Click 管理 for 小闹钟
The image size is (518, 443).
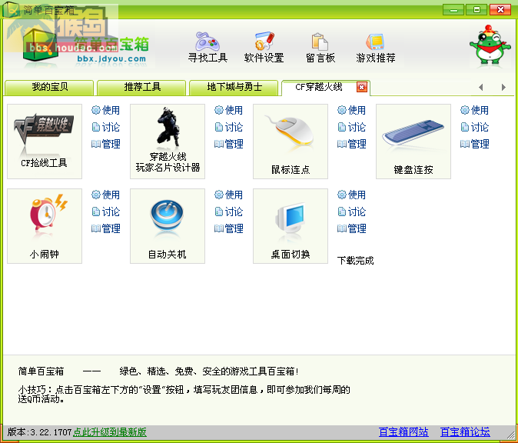106,228
